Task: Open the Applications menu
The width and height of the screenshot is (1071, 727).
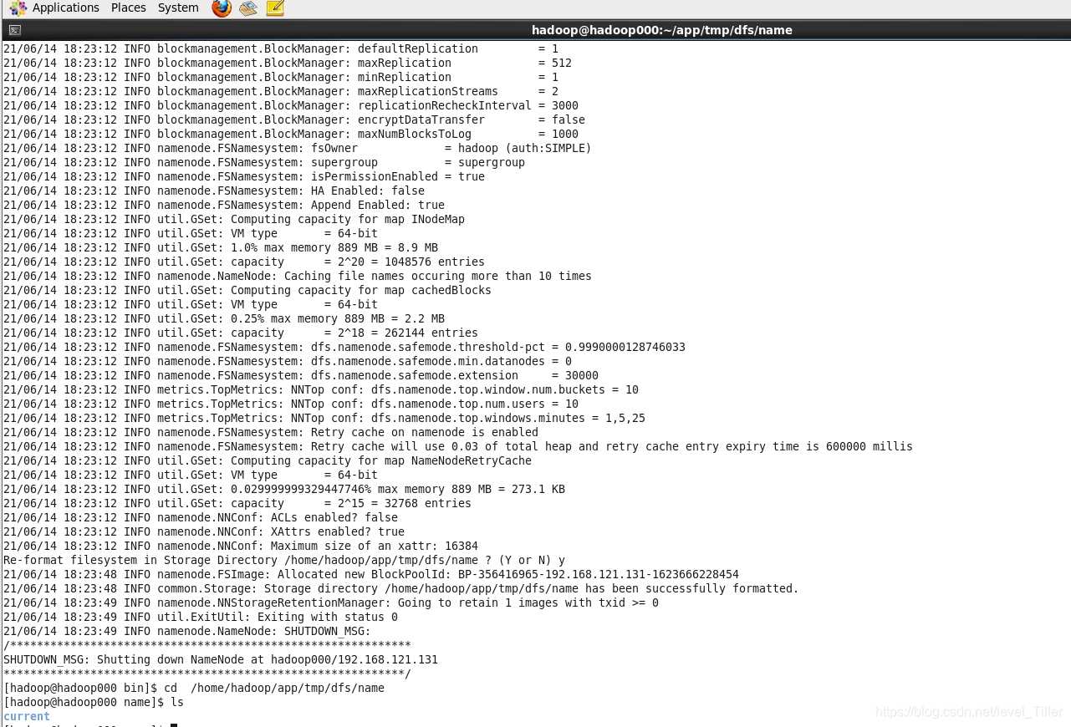Action: (66, 8)
